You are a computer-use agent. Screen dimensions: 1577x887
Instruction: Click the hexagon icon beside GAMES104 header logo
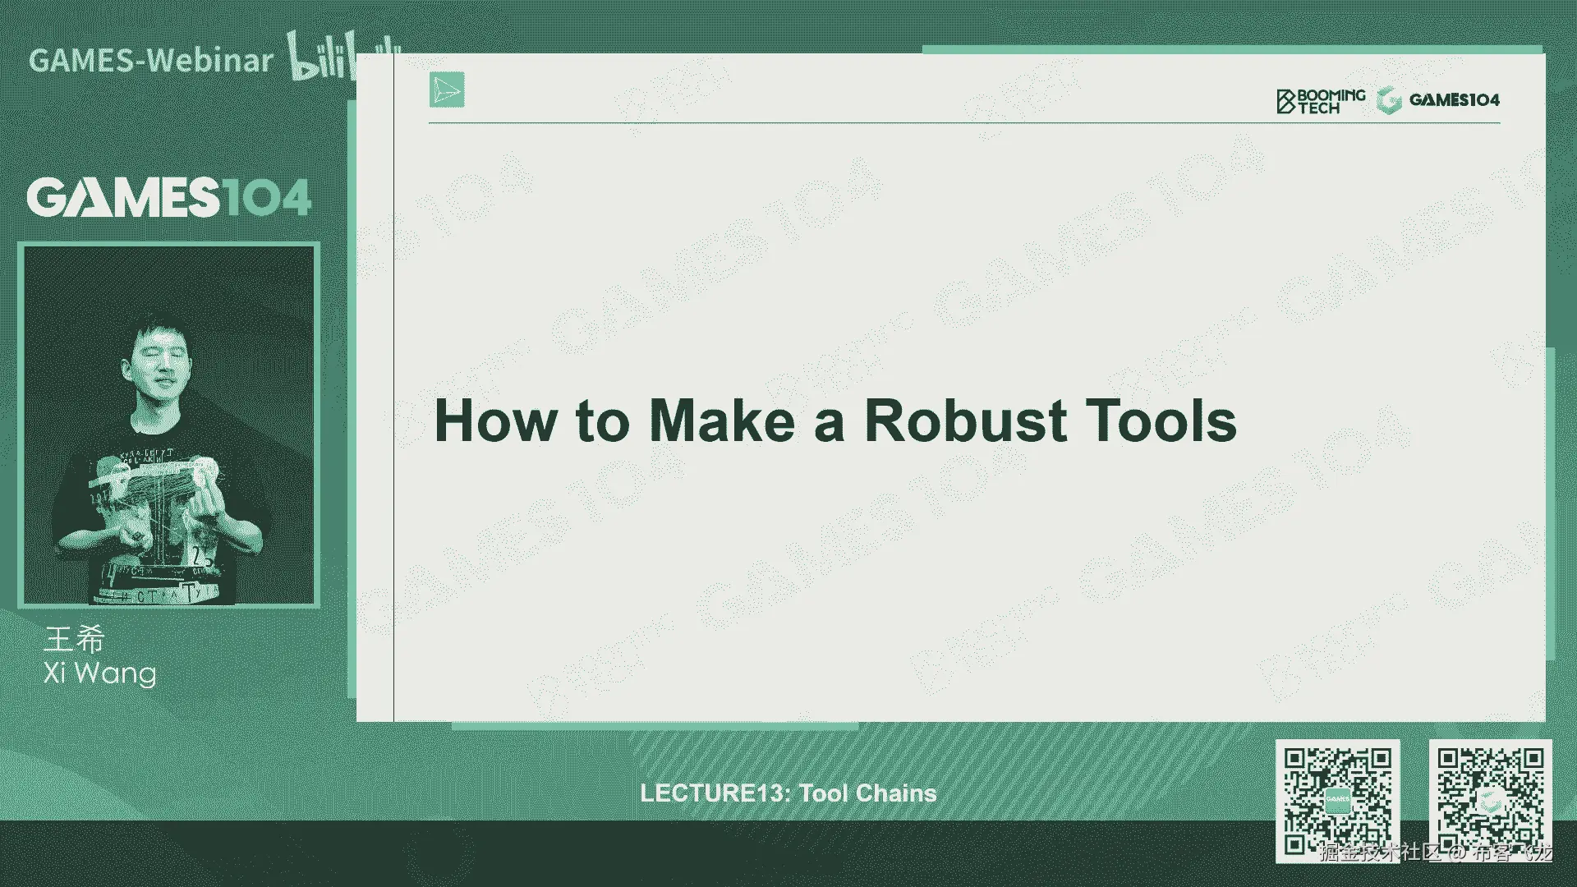click(x=1389, y=101)
